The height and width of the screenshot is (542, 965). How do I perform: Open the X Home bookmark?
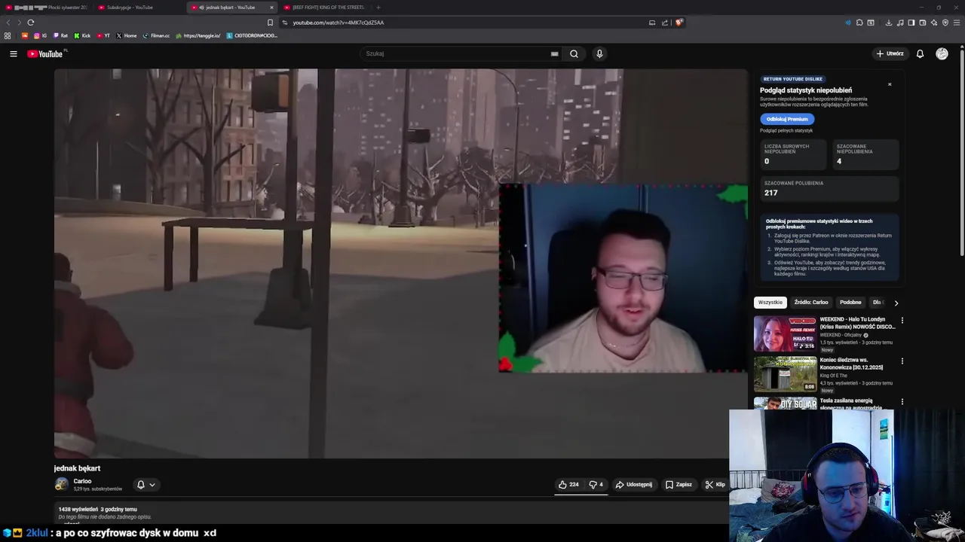(127, 35)
